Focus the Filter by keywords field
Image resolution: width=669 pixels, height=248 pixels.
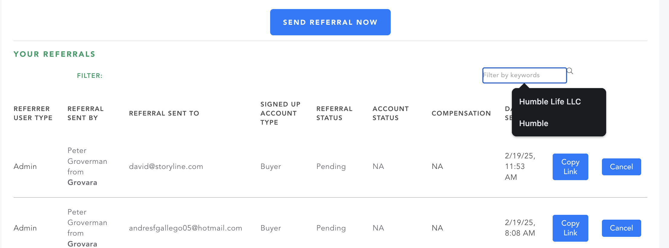tap(525, 75)
